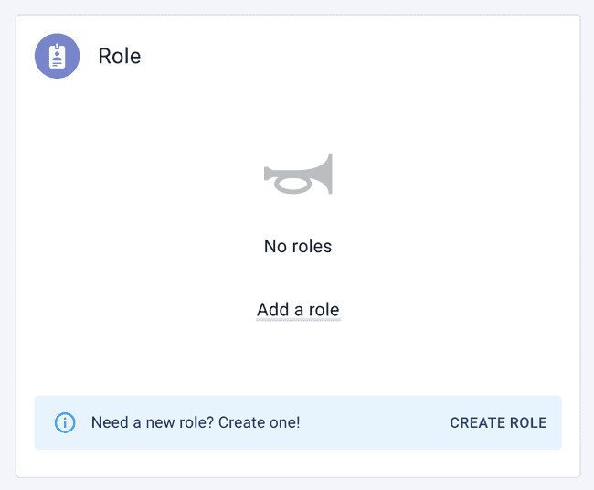Click the Role card heading text
Viewport: 594px width, 490px height.
click(x=120, y=56)
